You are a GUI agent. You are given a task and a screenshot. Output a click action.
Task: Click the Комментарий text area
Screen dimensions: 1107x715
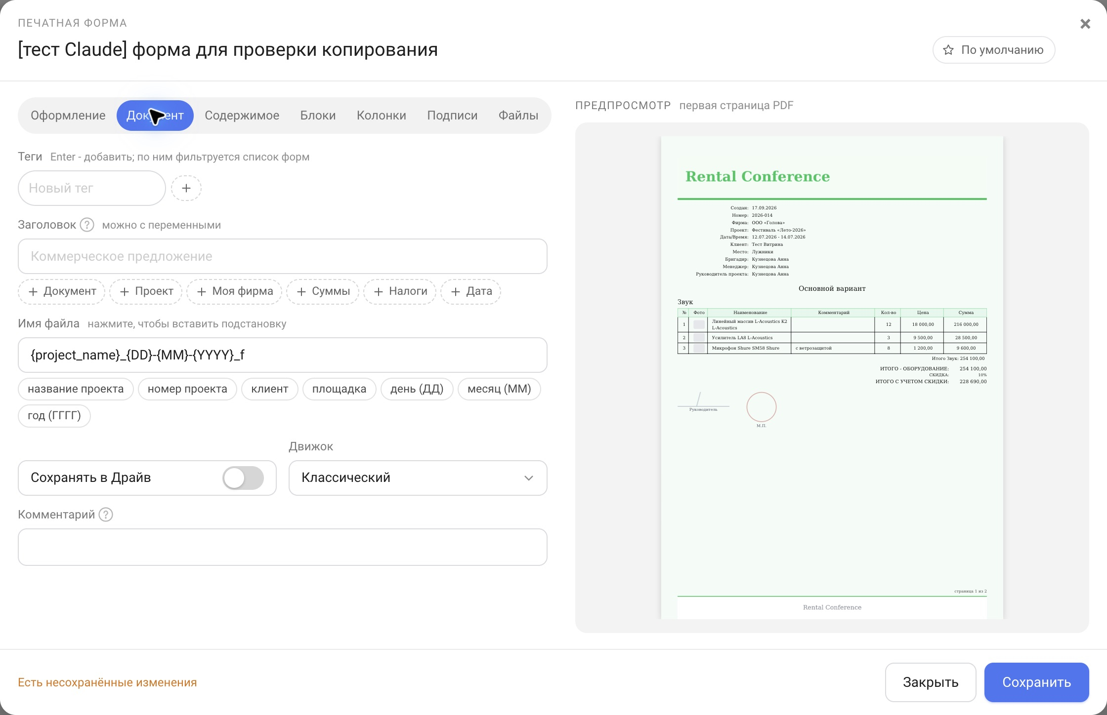pos(283,547)
